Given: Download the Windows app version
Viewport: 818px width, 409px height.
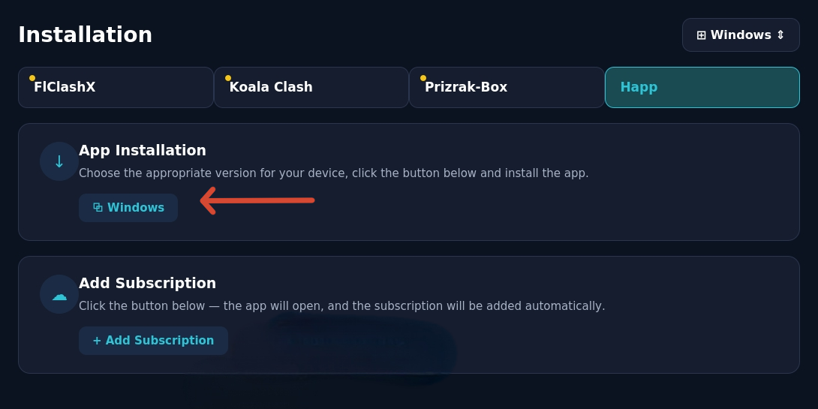Looking at the screenshot, I should pos(128,208).
